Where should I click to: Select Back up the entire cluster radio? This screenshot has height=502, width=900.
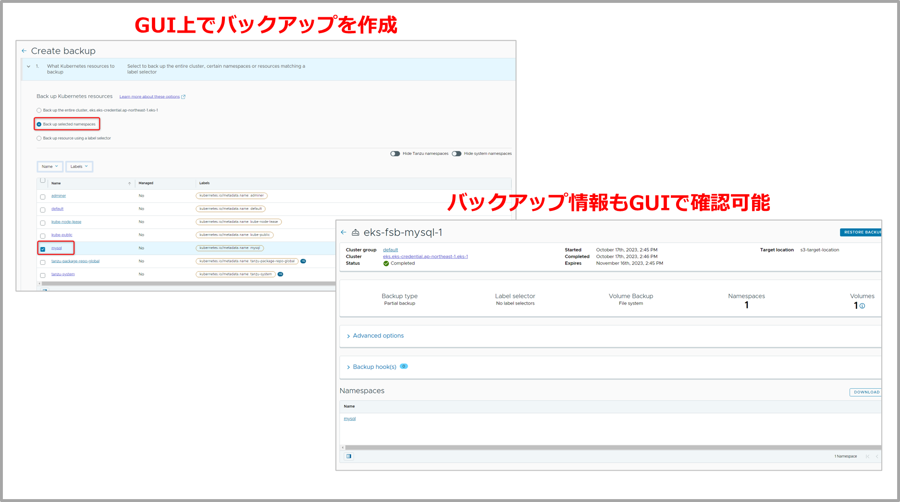39,110
